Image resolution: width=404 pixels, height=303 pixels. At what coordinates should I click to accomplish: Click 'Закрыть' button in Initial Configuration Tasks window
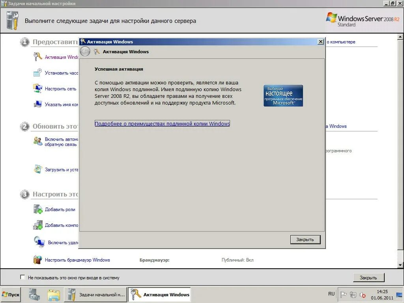point(368,277)
